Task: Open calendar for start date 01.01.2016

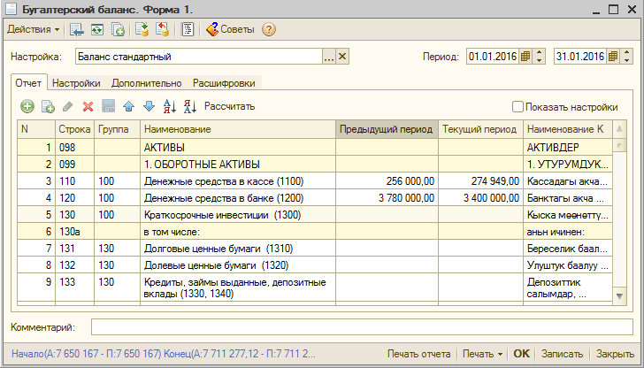Action: point(525,57)
